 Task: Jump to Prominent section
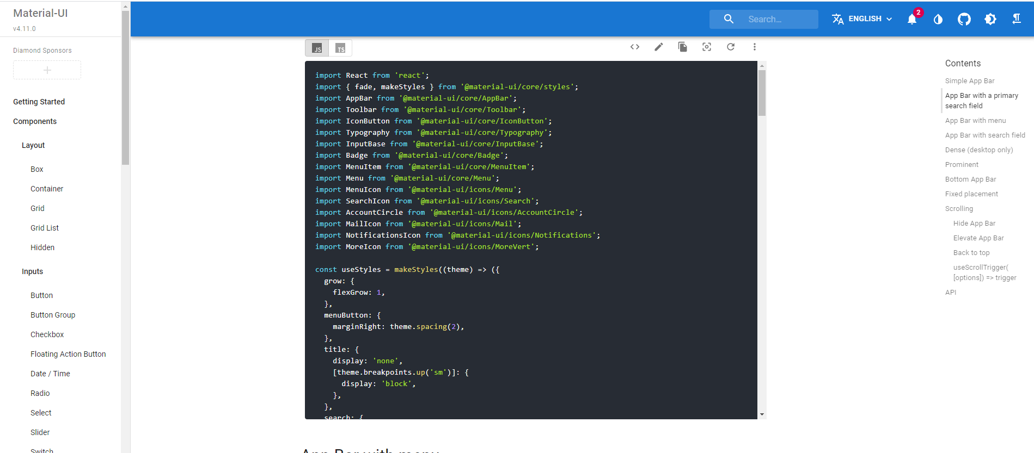point(962,165)
